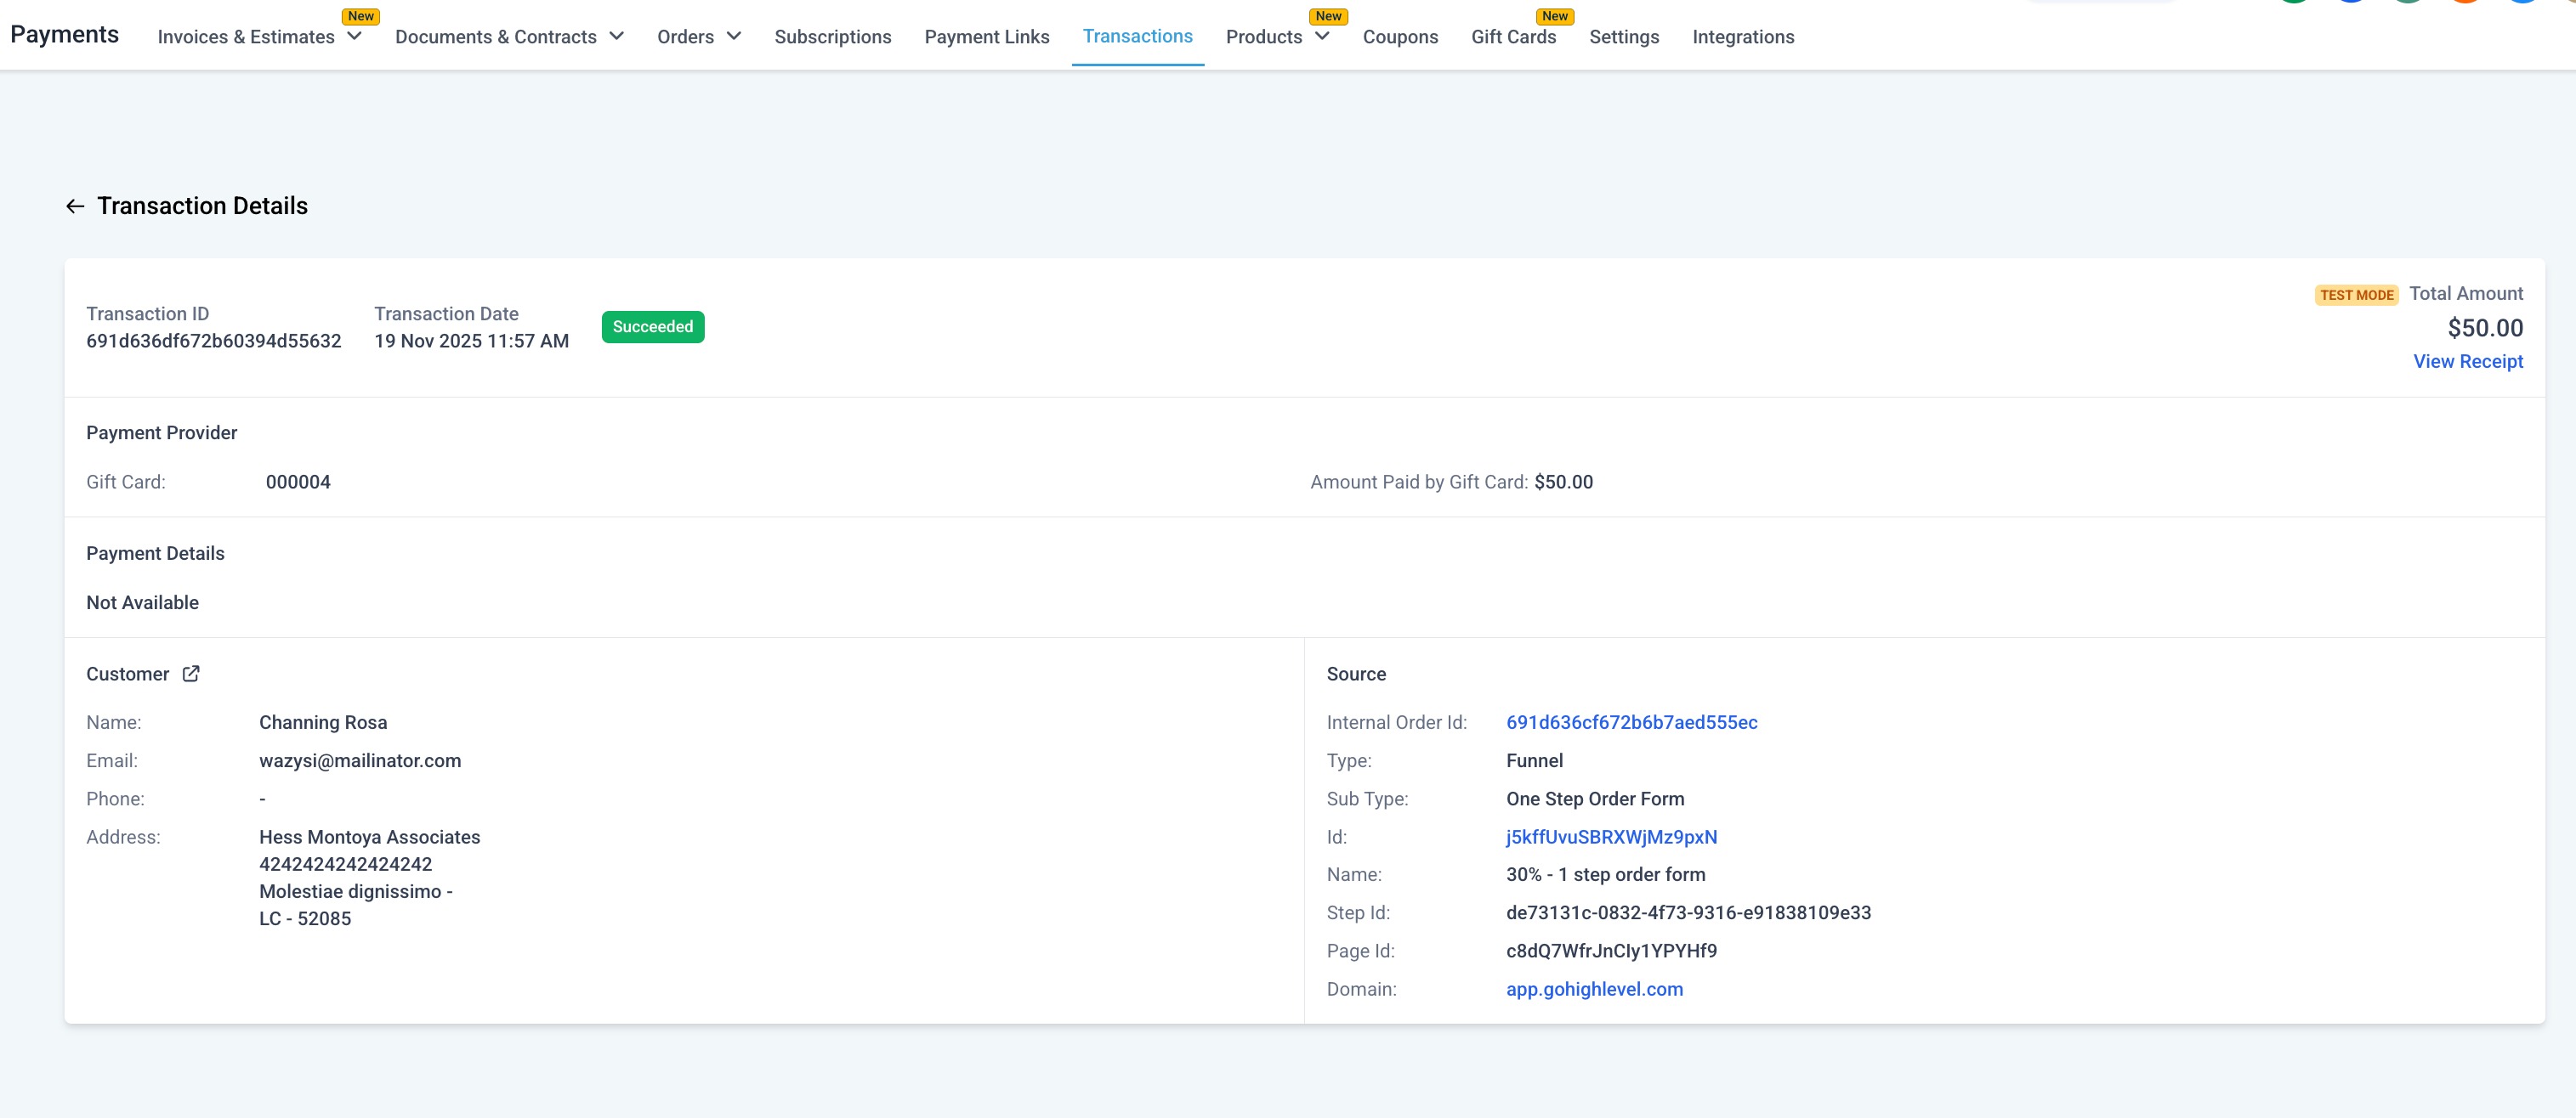Switch to the Subscriptions tab
This screenshot has height=1118, width=2576.
click(x=832, y=37)
